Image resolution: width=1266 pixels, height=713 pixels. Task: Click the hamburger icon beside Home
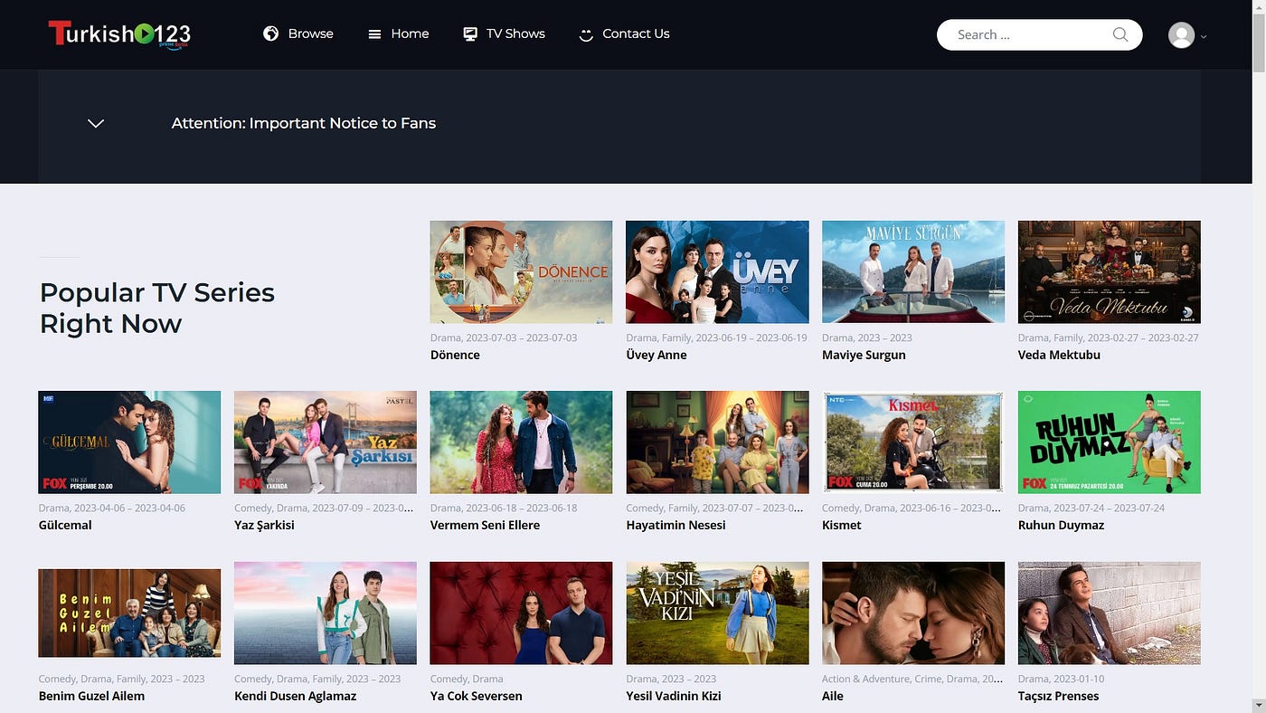coord(374,34)
